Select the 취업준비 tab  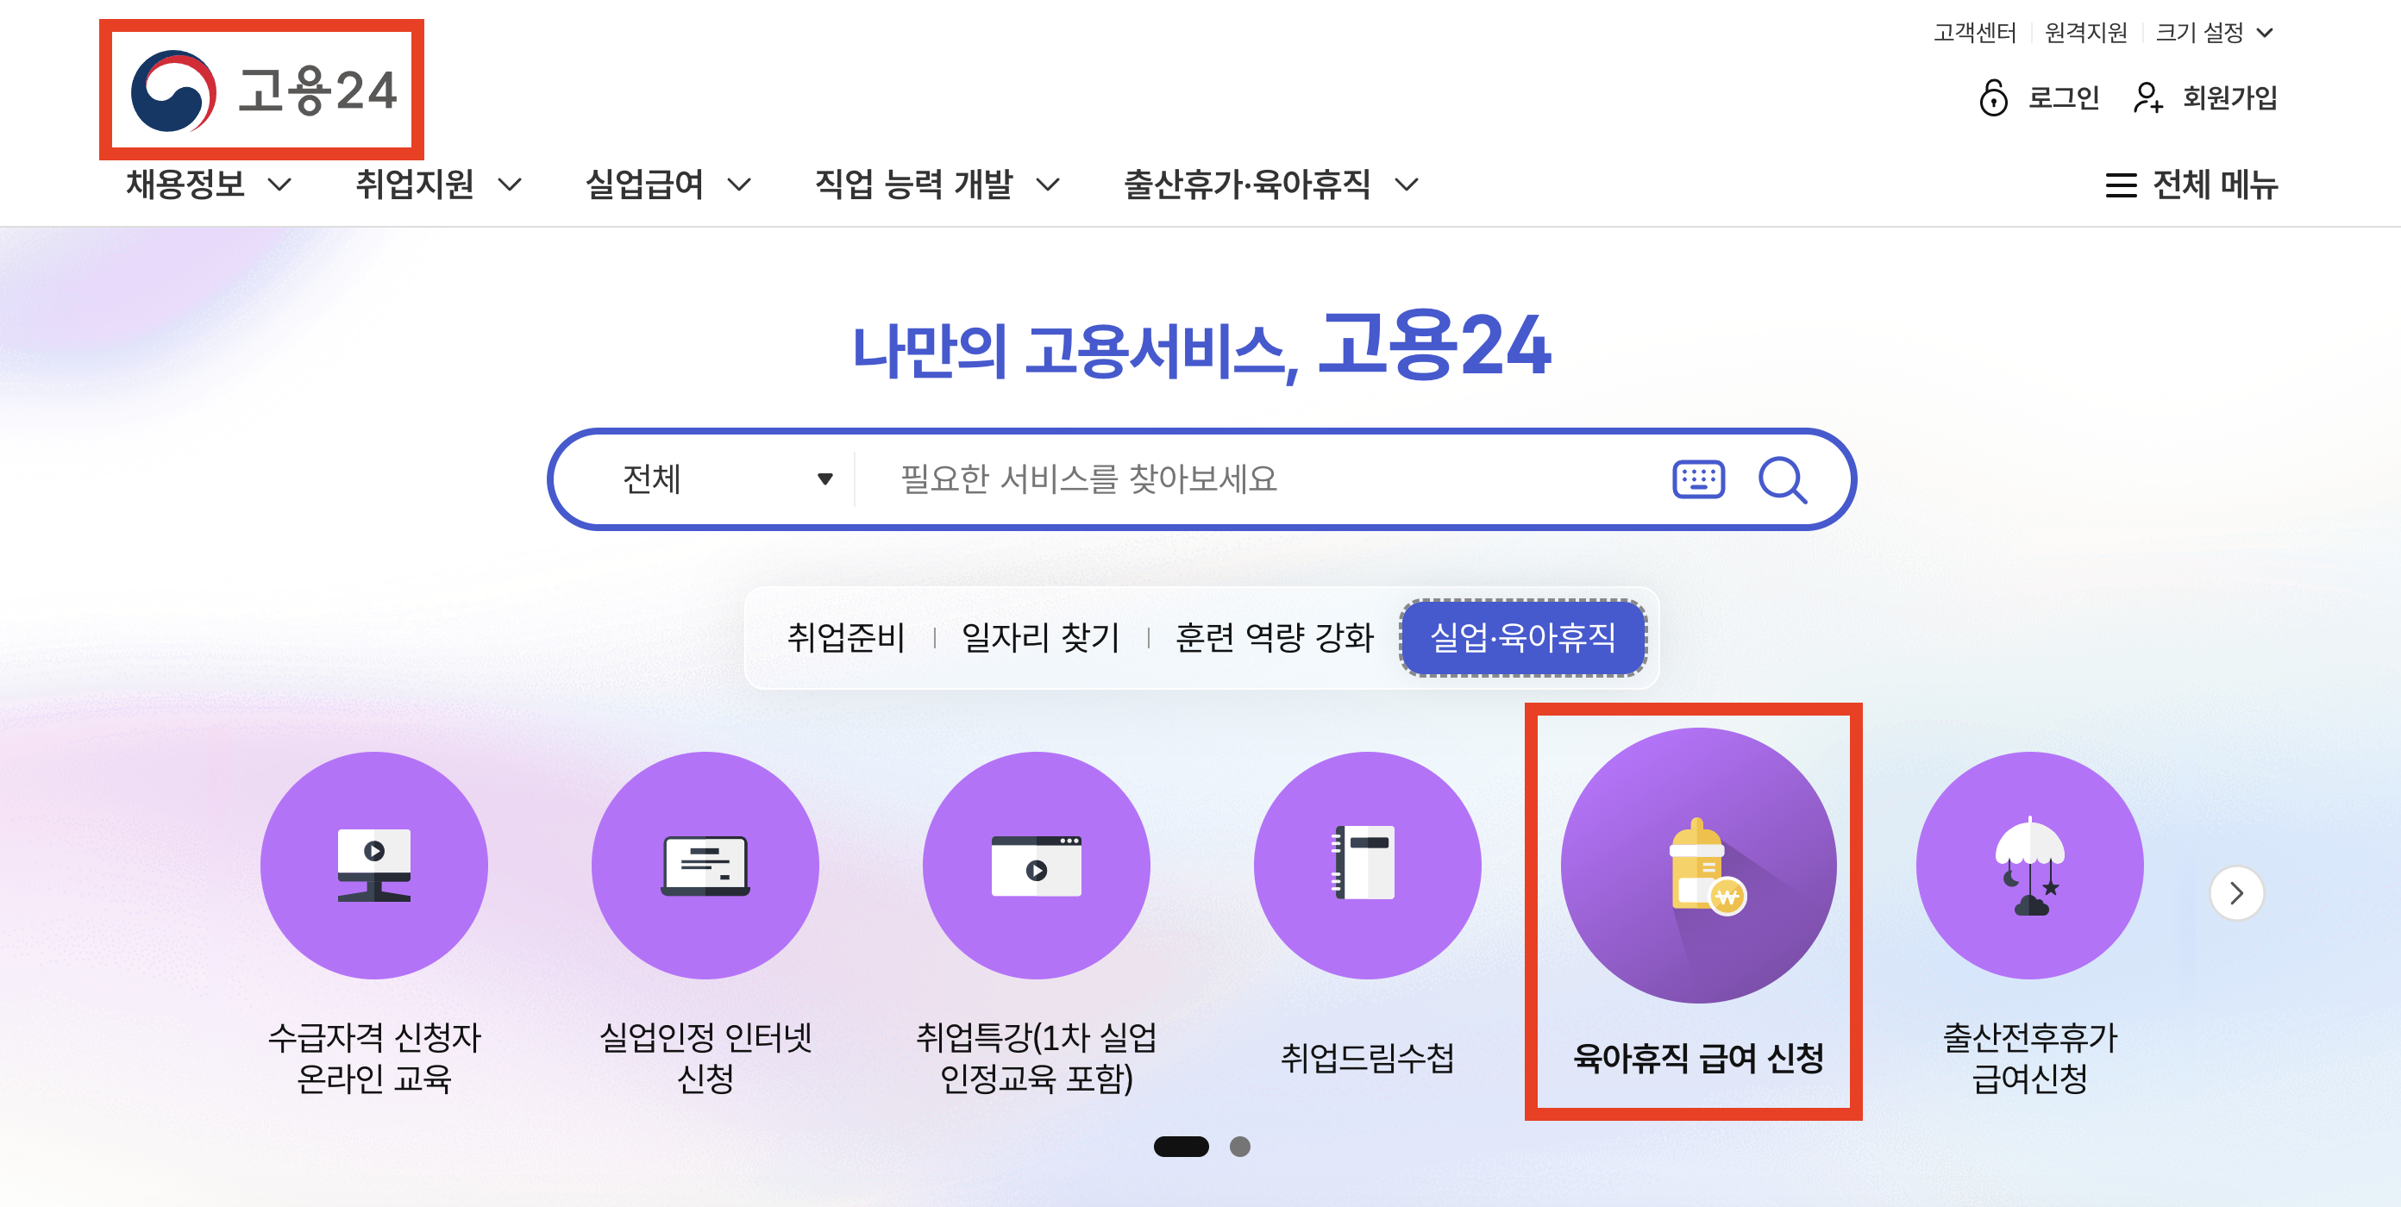click(x=845, y=637)
